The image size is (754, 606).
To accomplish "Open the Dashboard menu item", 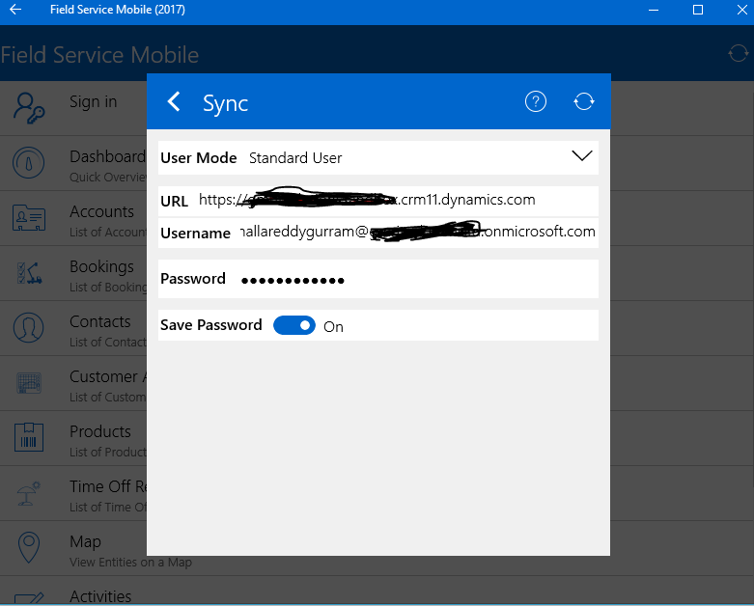I will pyautogui.click(x=73, y=163).
